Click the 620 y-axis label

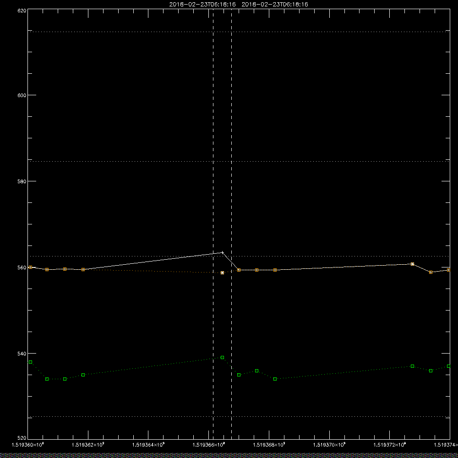pos(22,10)
